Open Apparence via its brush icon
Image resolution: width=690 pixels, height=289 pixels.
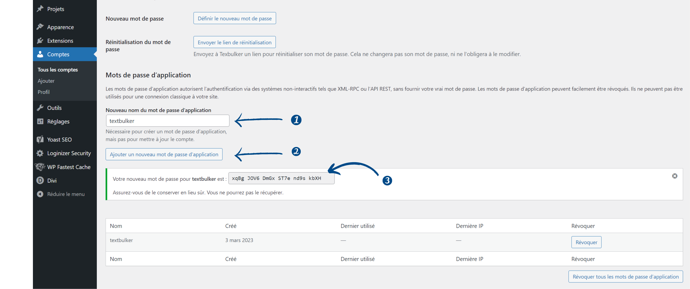pyautogui.click(x=40, y=27)
